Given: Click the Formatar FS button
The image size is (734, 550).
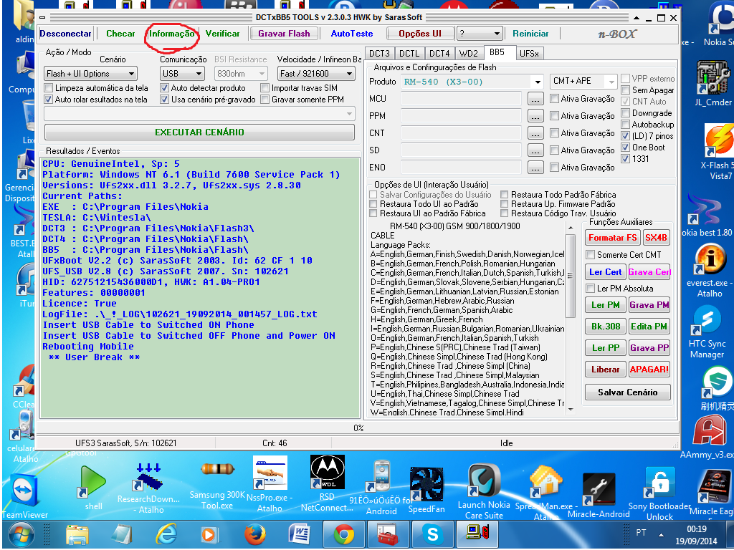Looking at the screenshot, I should (x=612, y=238).
